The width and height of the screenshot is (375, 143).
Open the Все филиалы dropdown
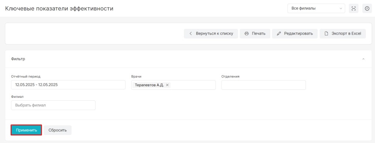(x=316, y=8)
